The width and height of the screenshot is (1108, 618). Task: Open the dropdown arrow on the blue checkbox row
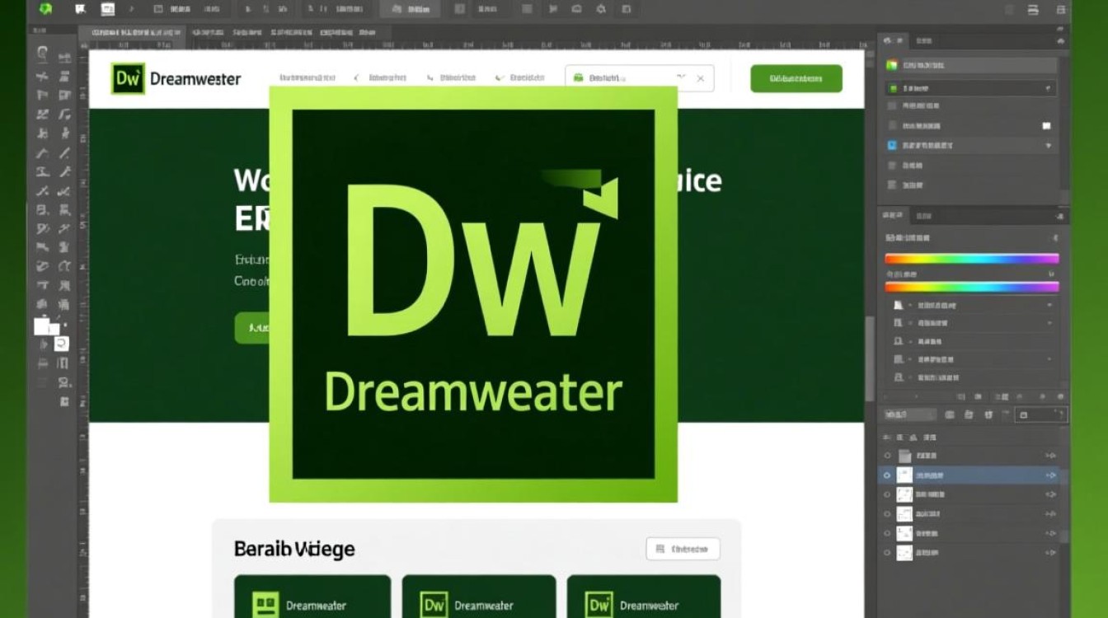point(1049,145)
